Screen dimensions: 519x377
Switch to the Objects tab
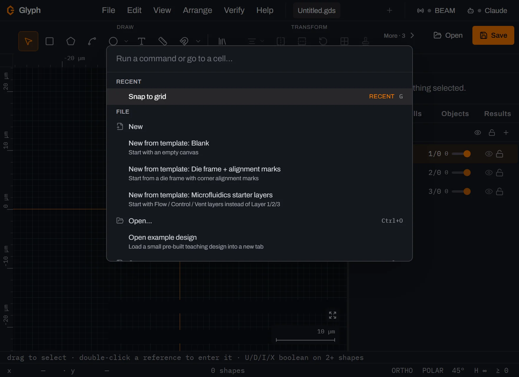pyautogui.click(x=455, y=114)
